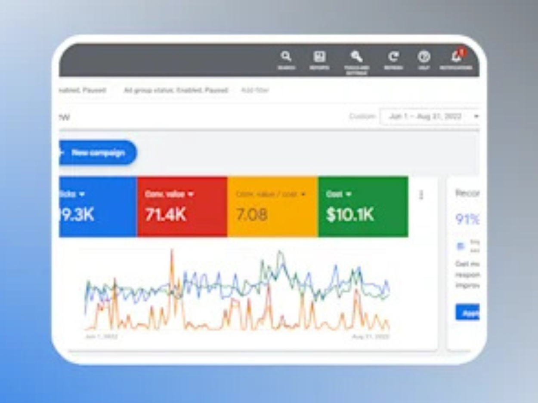Image resolution: width=538 pixels, height=403 pixels.
Task: Open the custom date range dropdown
Action: click(x=430, y=116)
